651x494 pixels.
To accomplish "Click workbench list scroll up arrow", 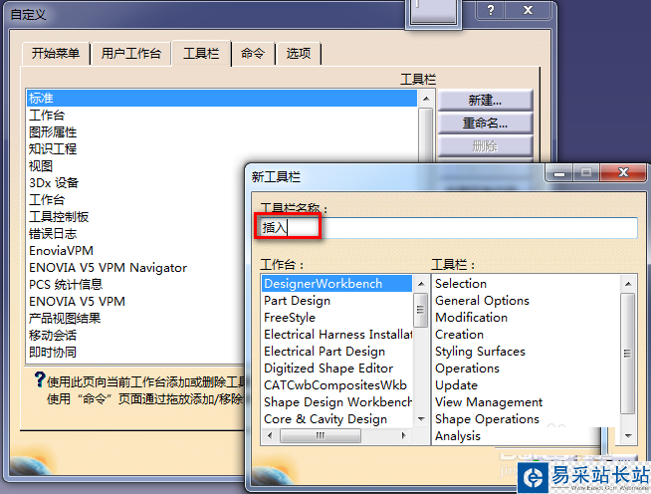I will pos(421,284).
